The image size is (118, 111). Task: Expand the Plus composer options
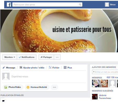(x=68, y=68)
